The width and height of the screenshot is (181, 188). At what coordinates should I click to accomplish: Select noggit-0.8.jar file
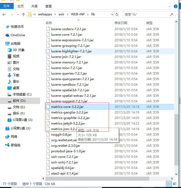61,135
